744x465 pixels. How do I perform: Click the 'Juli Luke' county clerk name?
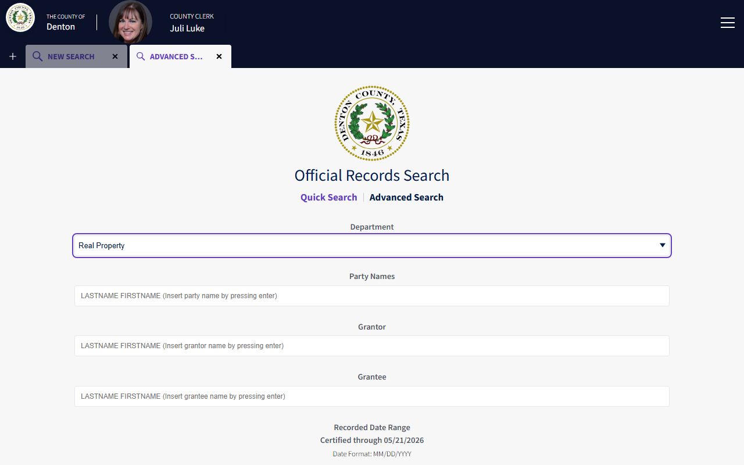(187, 28)
